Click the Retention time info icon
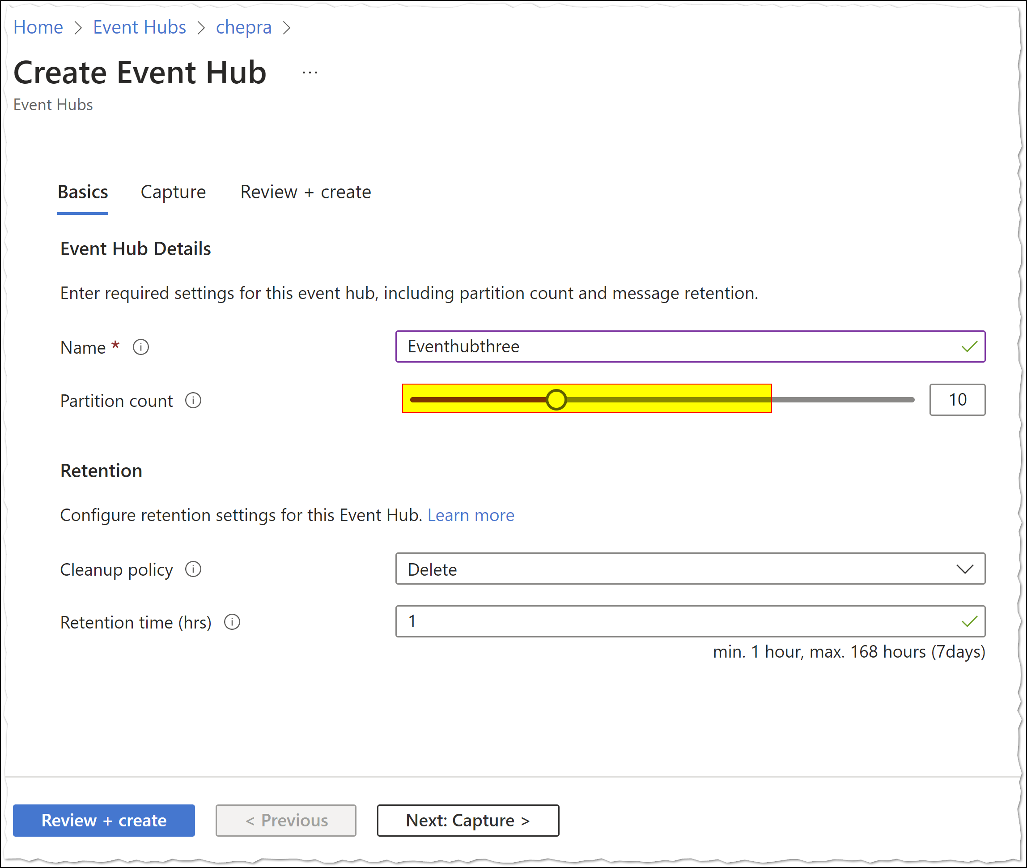1027x868 pixels. 232,622
